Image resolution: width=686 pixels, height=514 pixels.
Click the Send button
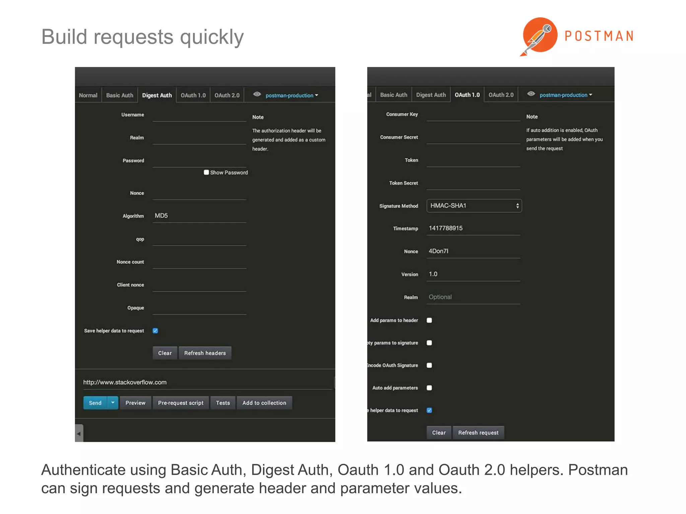[x=95, y=403]
